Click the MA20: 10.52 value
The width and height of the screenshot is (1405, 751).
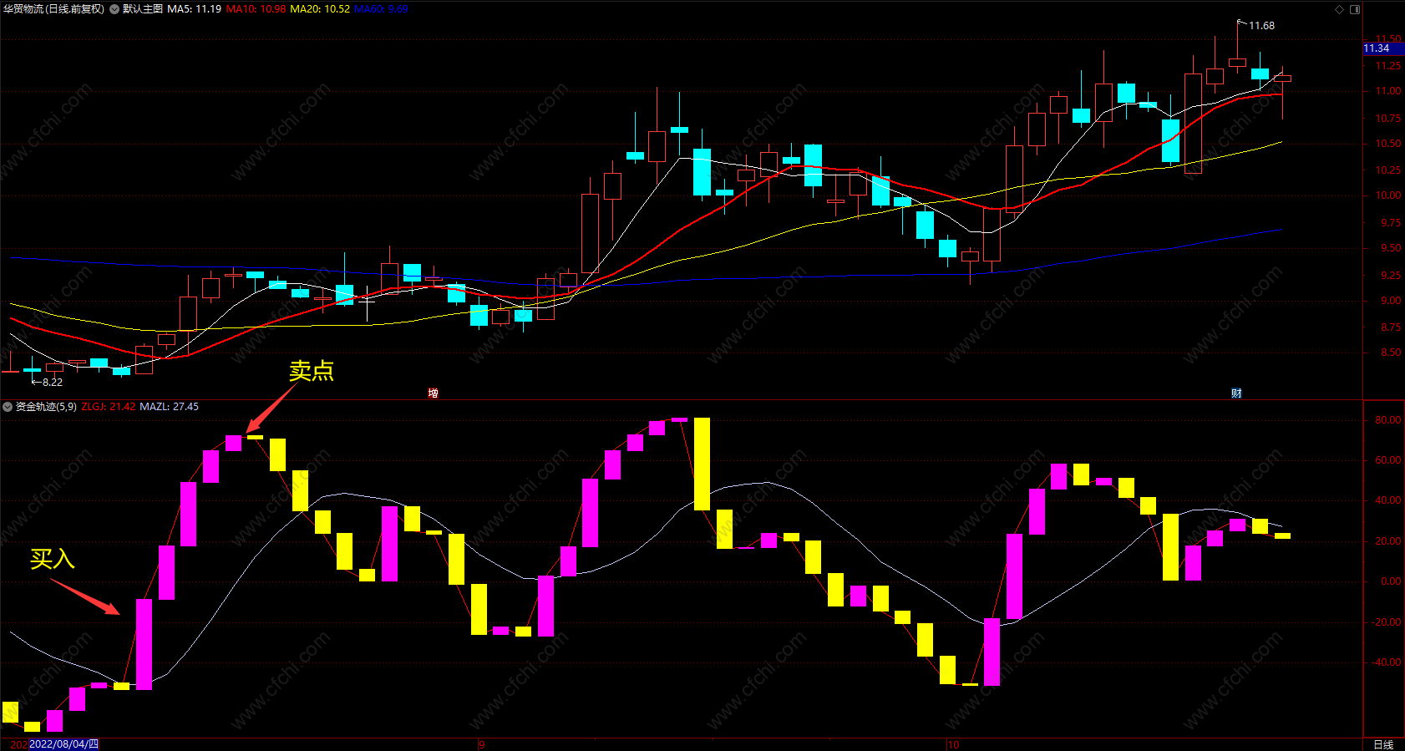320,9
